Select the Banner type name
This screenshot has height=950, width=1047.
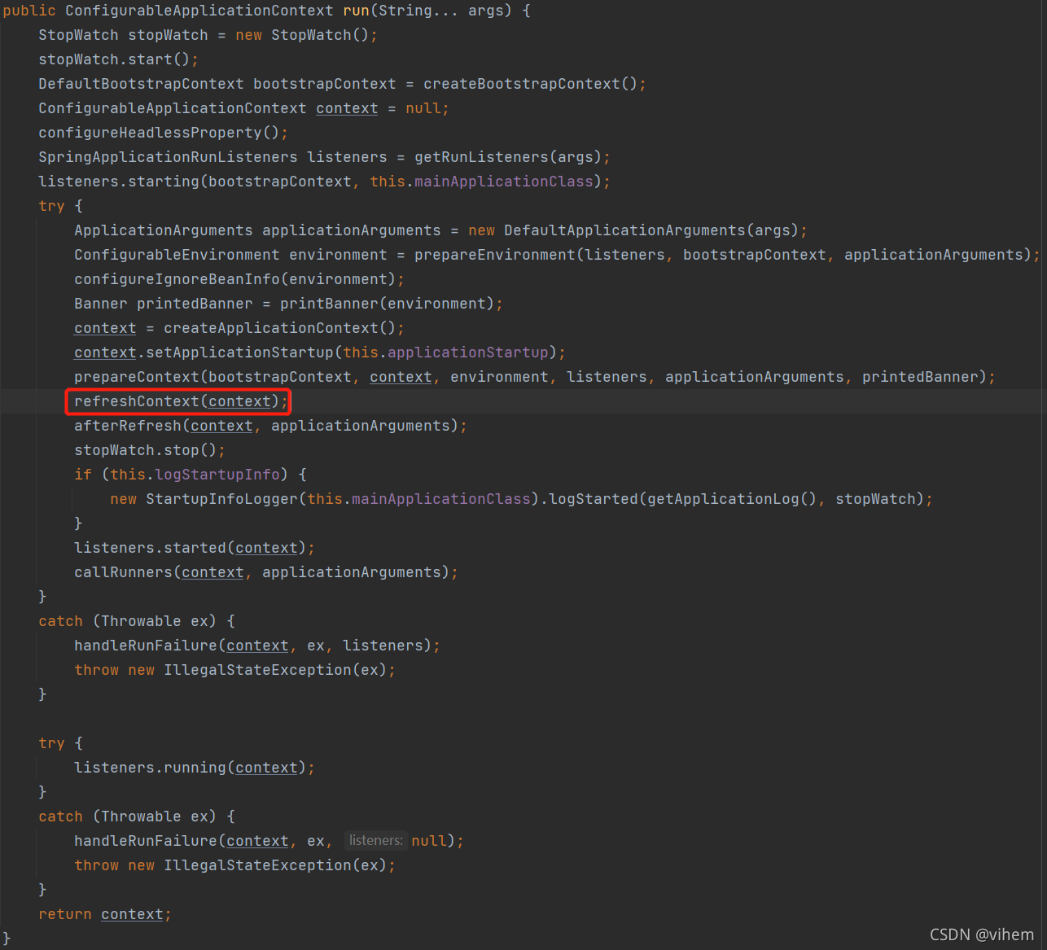[101, 304]
